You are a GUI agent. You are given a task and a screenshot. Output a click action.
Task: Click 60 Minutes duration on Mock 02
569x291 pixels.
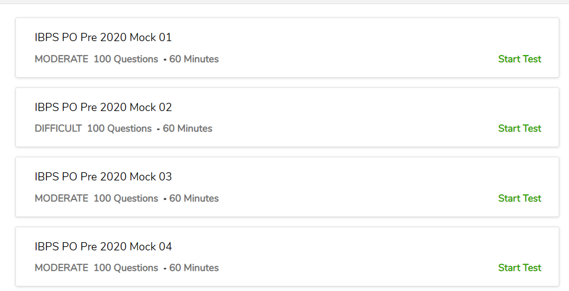[x=187, y=129]
